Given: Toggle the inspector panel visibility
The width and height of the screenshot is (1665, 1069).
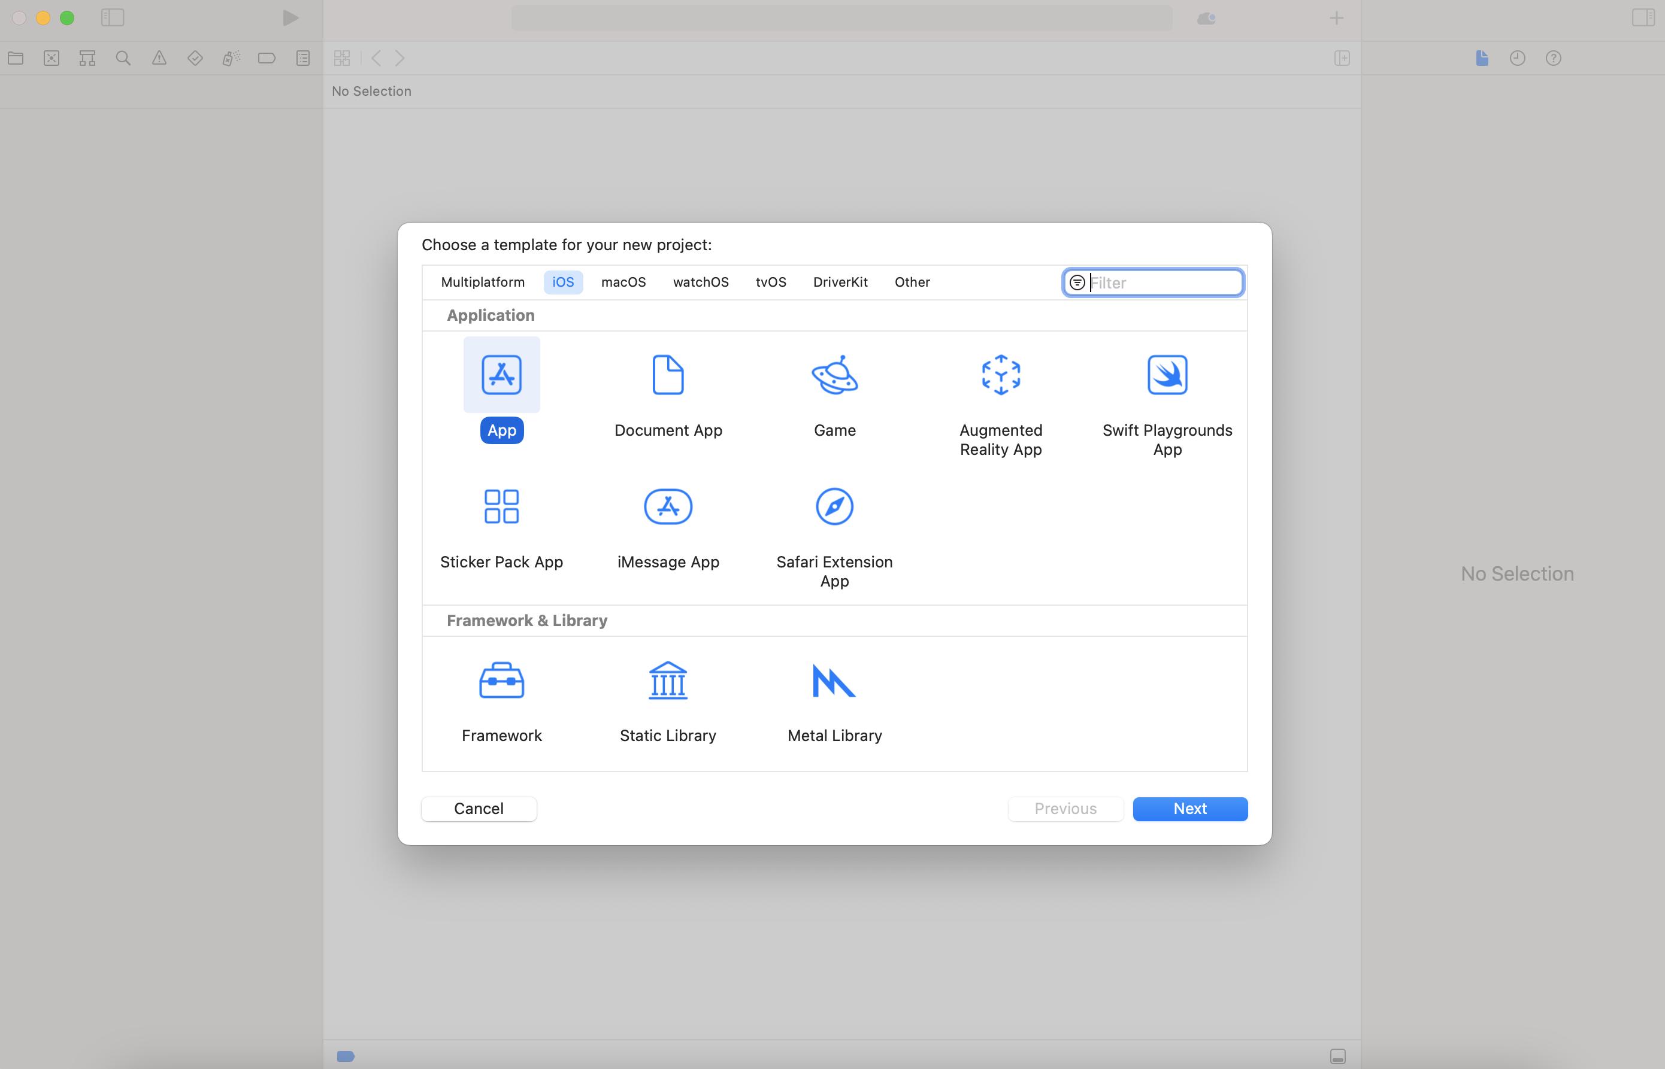Looking at the screenshot, I should [x=1643, y=18].
